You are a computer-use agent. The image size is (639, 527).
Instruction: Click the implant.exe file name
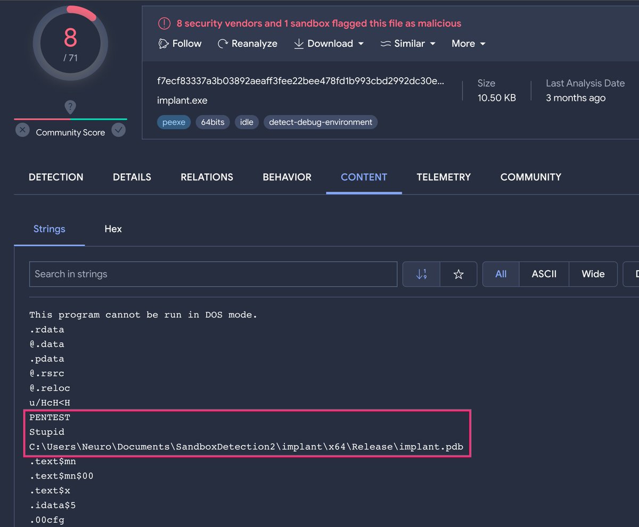coord(182,101)
